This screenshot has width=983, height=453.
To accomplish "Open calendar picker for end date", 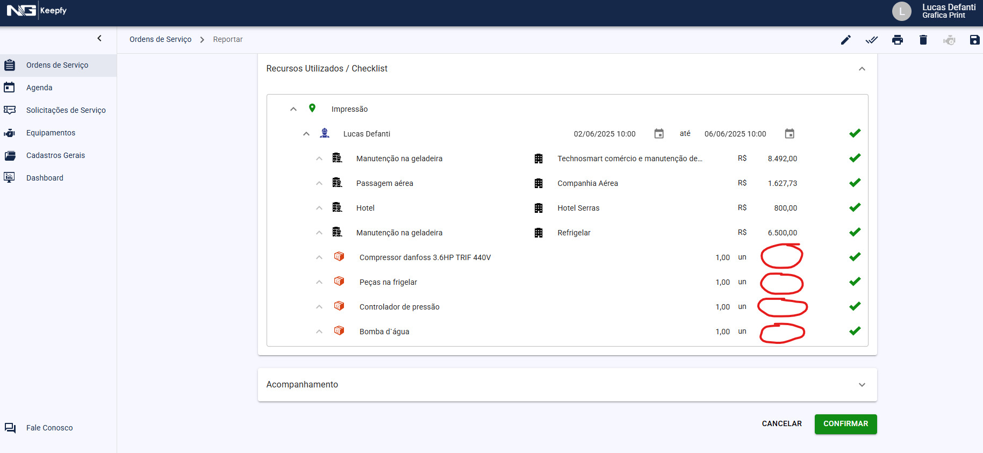I will (x=789, y=134).
